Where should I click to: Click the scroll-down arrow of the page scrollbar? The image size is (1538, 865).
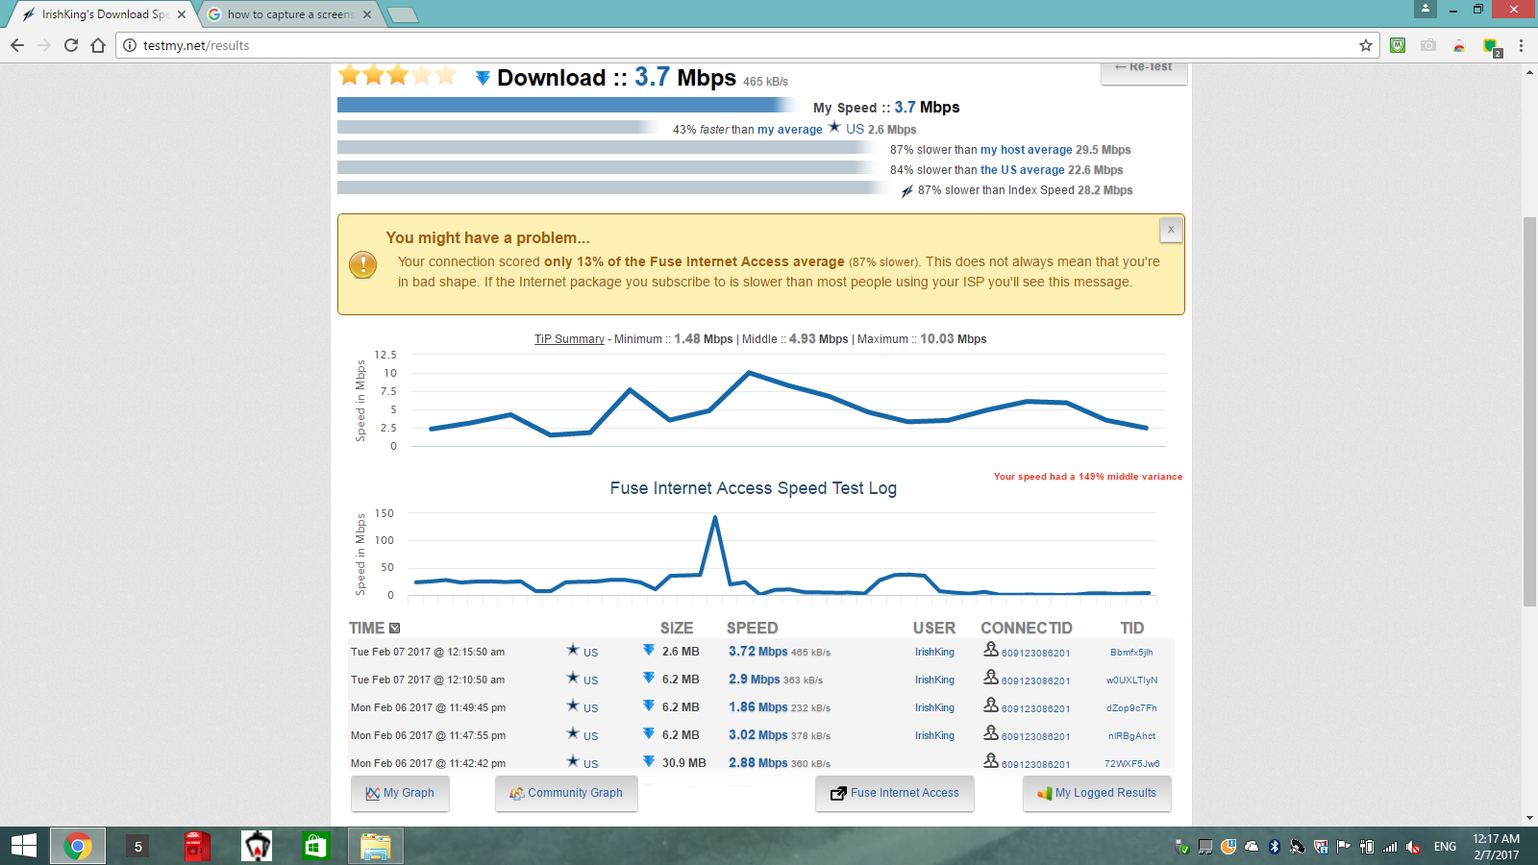(1529, 818)
